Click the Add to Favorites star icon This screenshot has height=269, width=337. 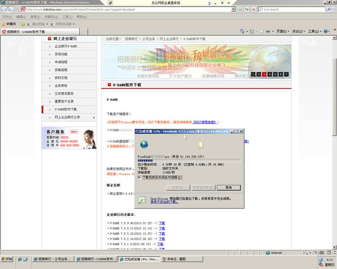point(23,24)
